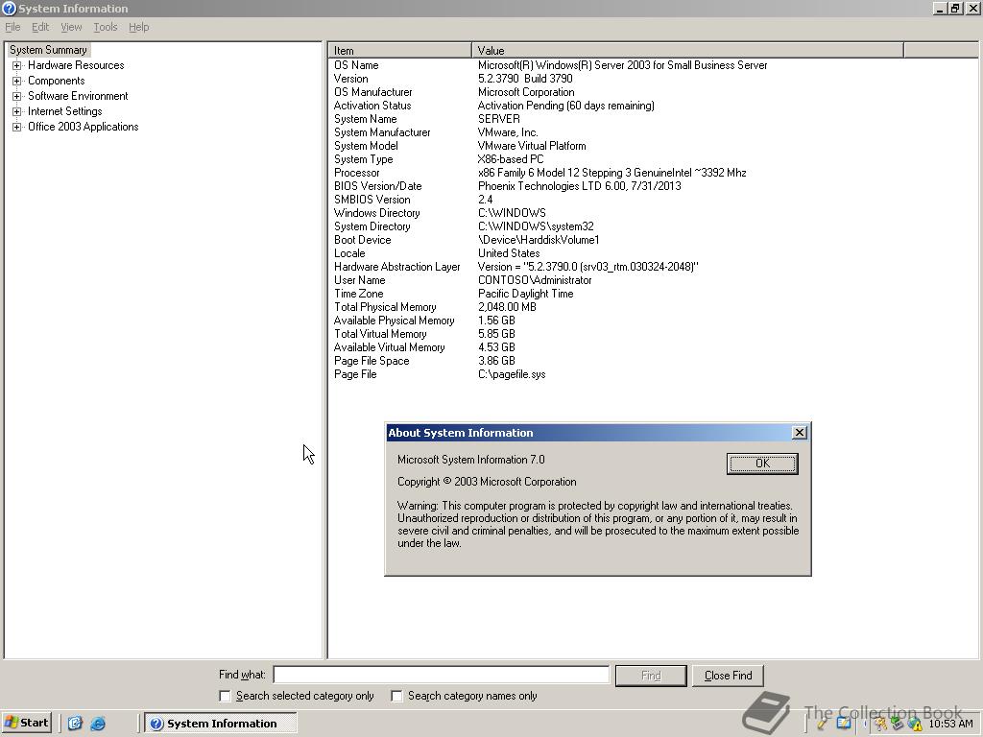This screenshot has width=983, height=737.
Task: Check Search selected category only
Action: click(225, 696)
